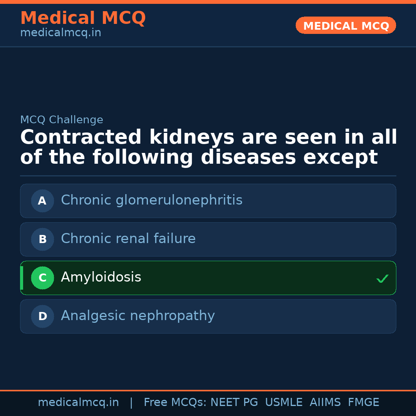Click the green bar left of option C
This screenshot has width=416, height=416.
coord(22,278)
